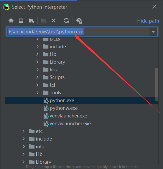Select the info folder name
The height and width of the screenshot is (169, 163).
pyautogui.click(x=40, y=147)
